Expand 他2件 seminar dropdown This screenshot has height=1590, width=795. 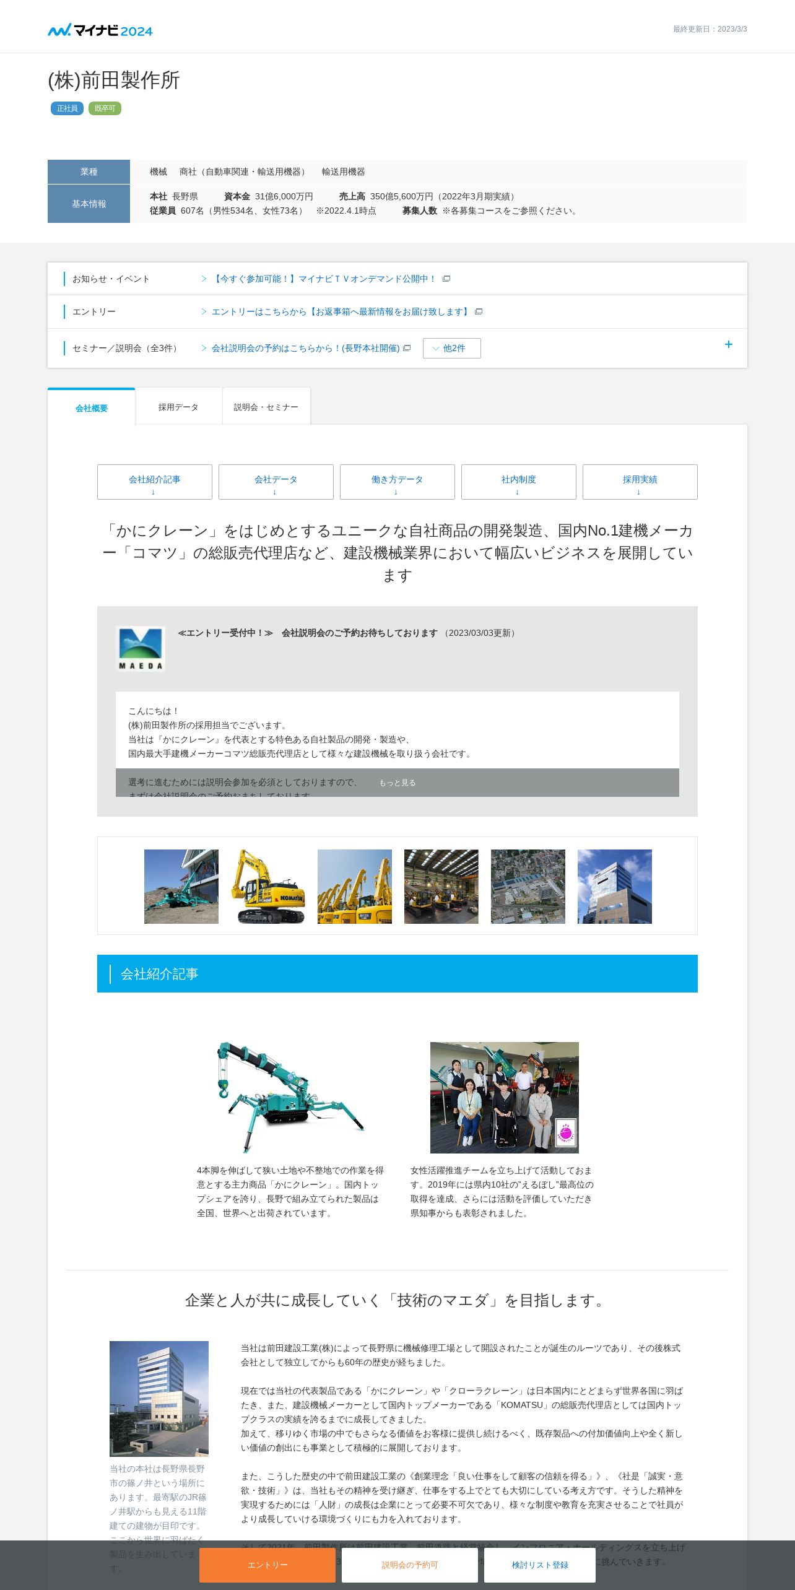(452, 348)
